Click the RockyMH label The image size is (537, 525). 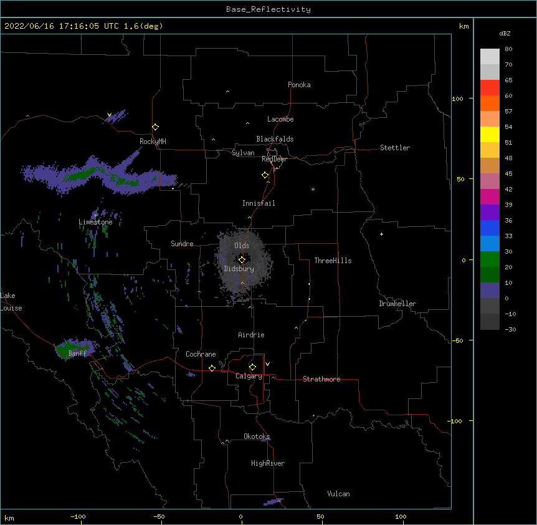153,142
